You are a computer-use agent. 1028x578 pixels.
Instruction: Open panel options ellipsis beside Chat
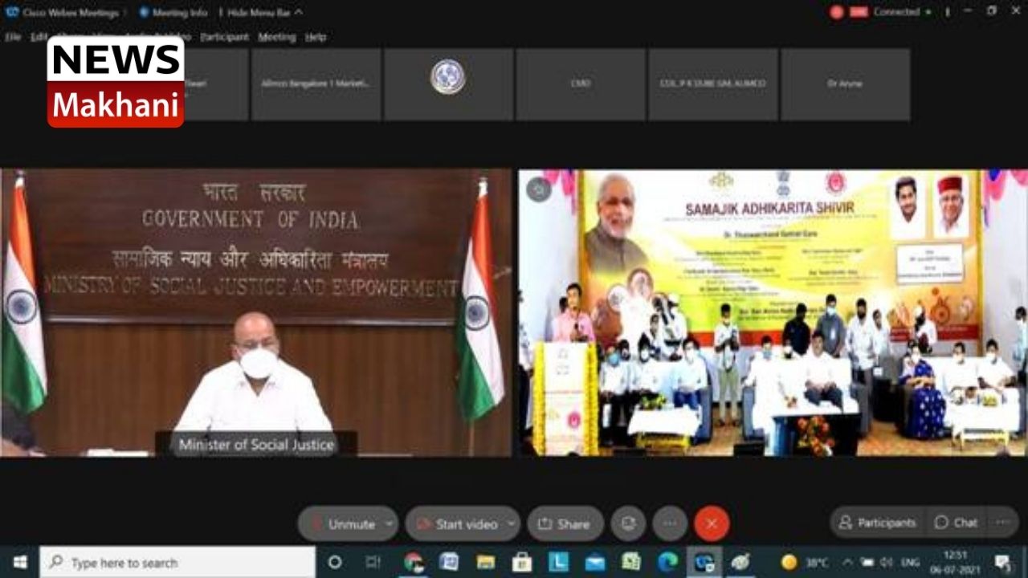(x=1002, y=523)
